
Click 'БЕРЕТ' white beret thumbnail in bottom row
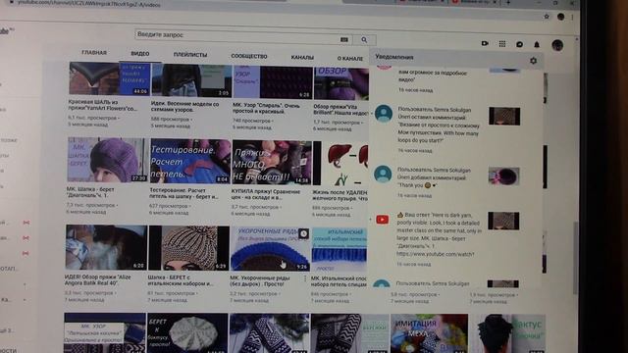coord(187,333)
